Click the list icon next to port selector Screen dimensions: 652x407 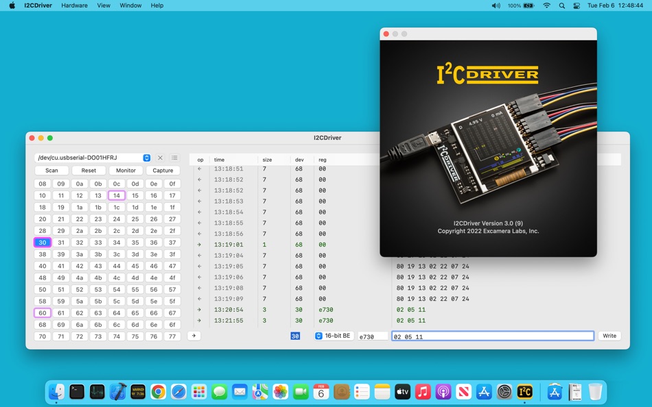coord(174,158)
